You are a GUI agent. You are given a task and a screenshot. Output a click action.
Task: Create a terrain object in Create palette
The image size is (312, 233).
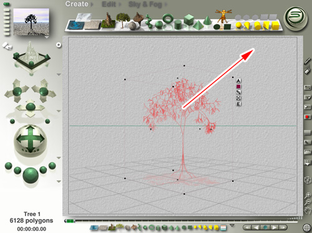pos(108,21)
